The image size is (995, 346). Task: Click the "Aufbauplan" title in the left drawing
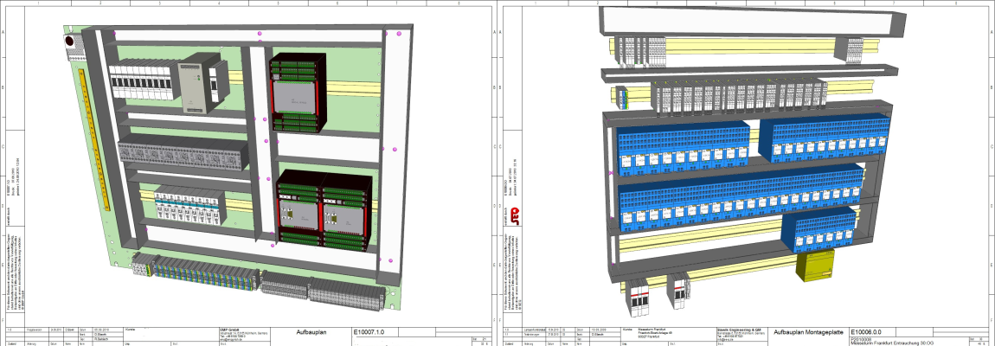tap(311, 332)
